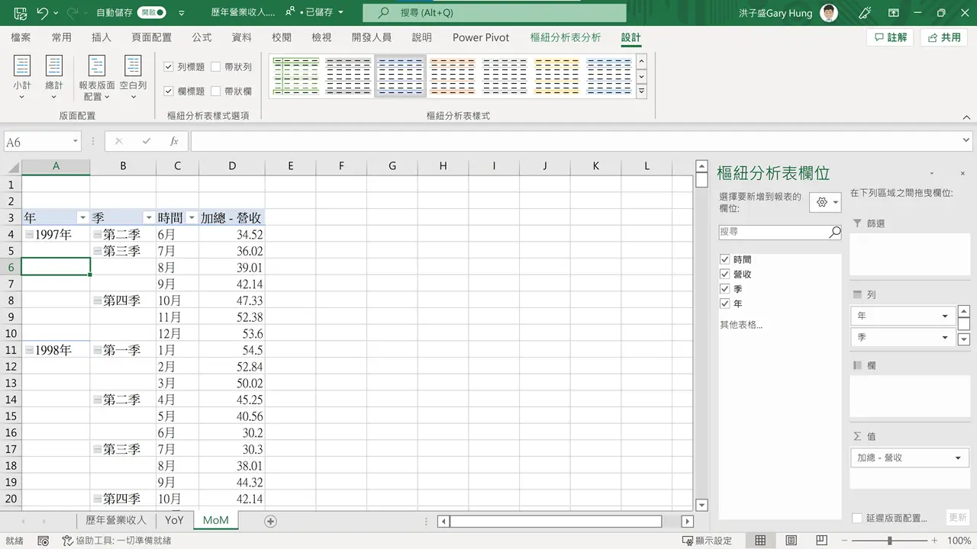Switch to the YoY sheet tab
This screenshot has height=549, width=977.
pyautogui.click(x=174, y=520)
